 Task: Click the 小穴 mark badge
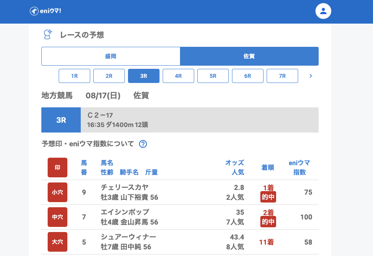click(58, 192)
